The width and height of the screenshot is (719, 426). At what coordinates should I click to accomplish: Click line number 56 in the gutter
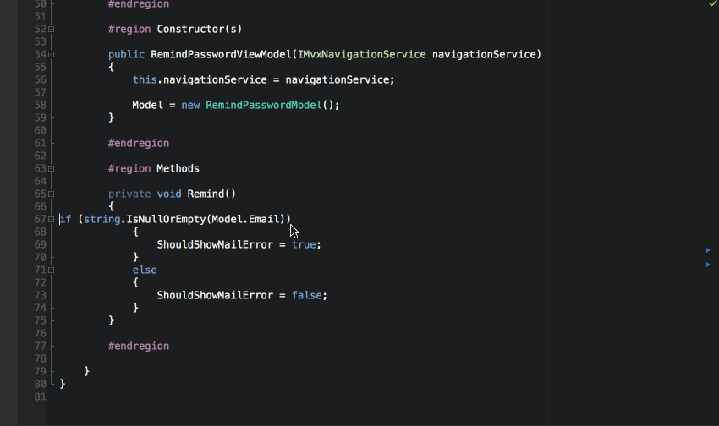[x=41, y=79]
